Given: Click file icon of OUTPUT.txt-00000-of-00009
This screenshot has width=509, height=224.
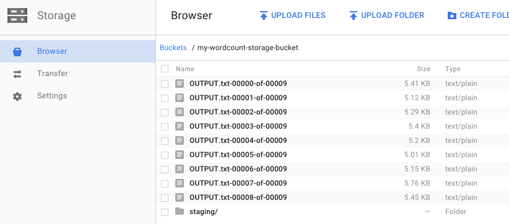Looking at the screenshot, I should tap(180, 84).
